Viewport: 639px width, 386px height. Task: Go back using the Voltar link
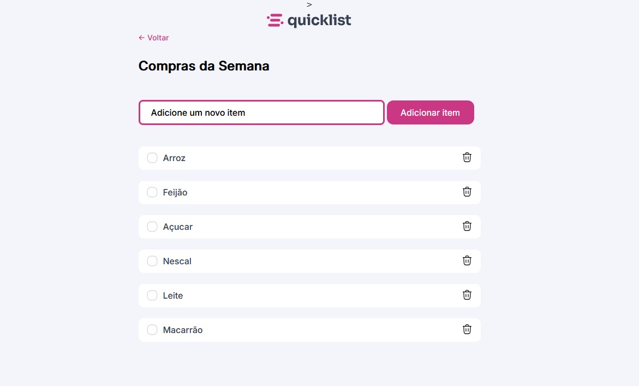click(x=154, y=38)
